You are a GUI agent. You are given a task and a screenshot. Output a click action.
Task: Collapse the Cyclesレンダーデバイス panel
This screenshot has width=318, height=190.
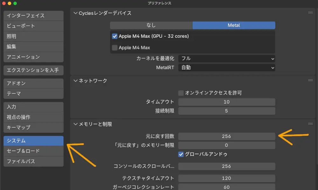[75, 13]
